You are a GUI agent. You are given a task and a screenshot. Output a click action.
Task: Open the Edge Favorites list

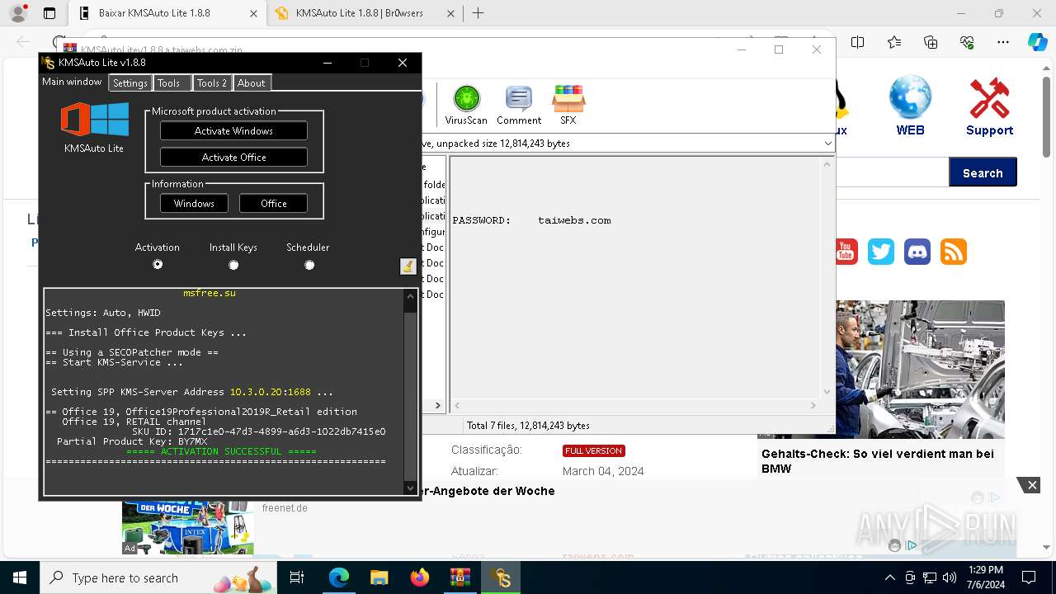coord(894,42)
